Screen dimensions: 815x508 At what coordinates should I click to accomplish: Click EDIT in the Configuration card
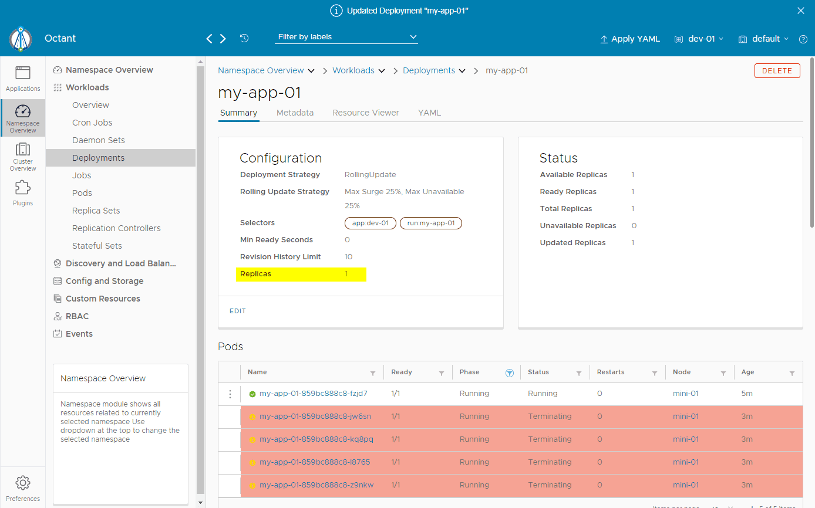point(238,311)
